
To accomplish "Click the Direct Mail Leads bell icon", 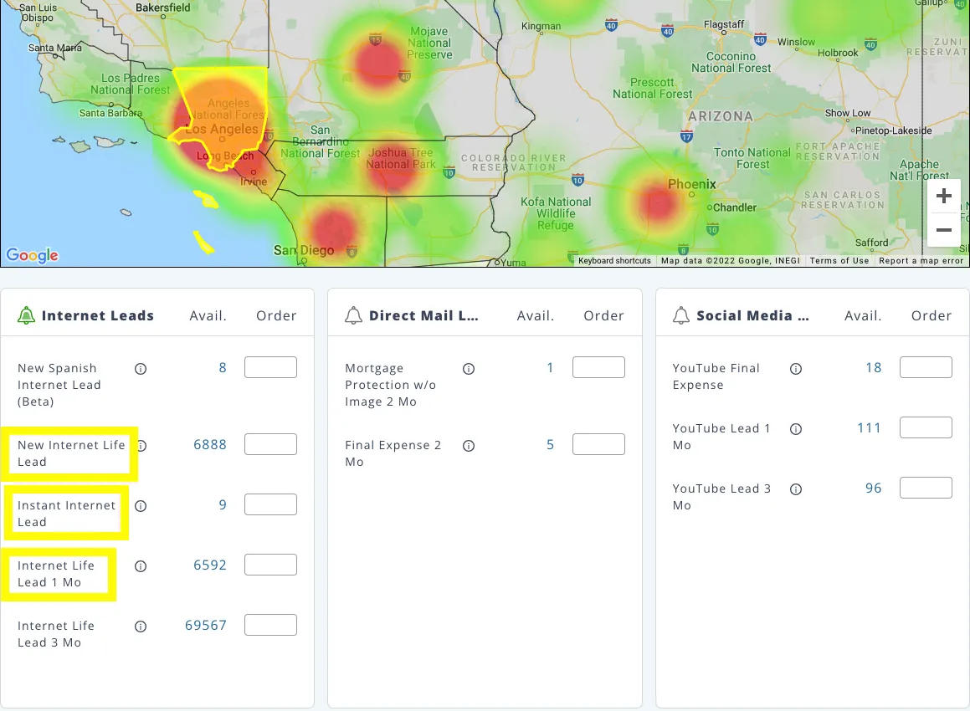I will click(353, 315).
